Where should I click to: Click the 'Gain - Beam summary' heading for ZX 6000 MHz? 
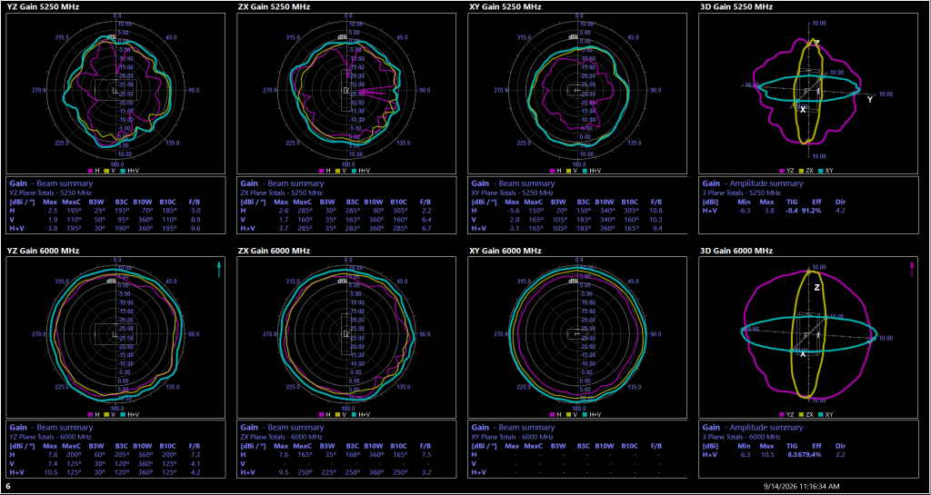(x=282, y=428)
